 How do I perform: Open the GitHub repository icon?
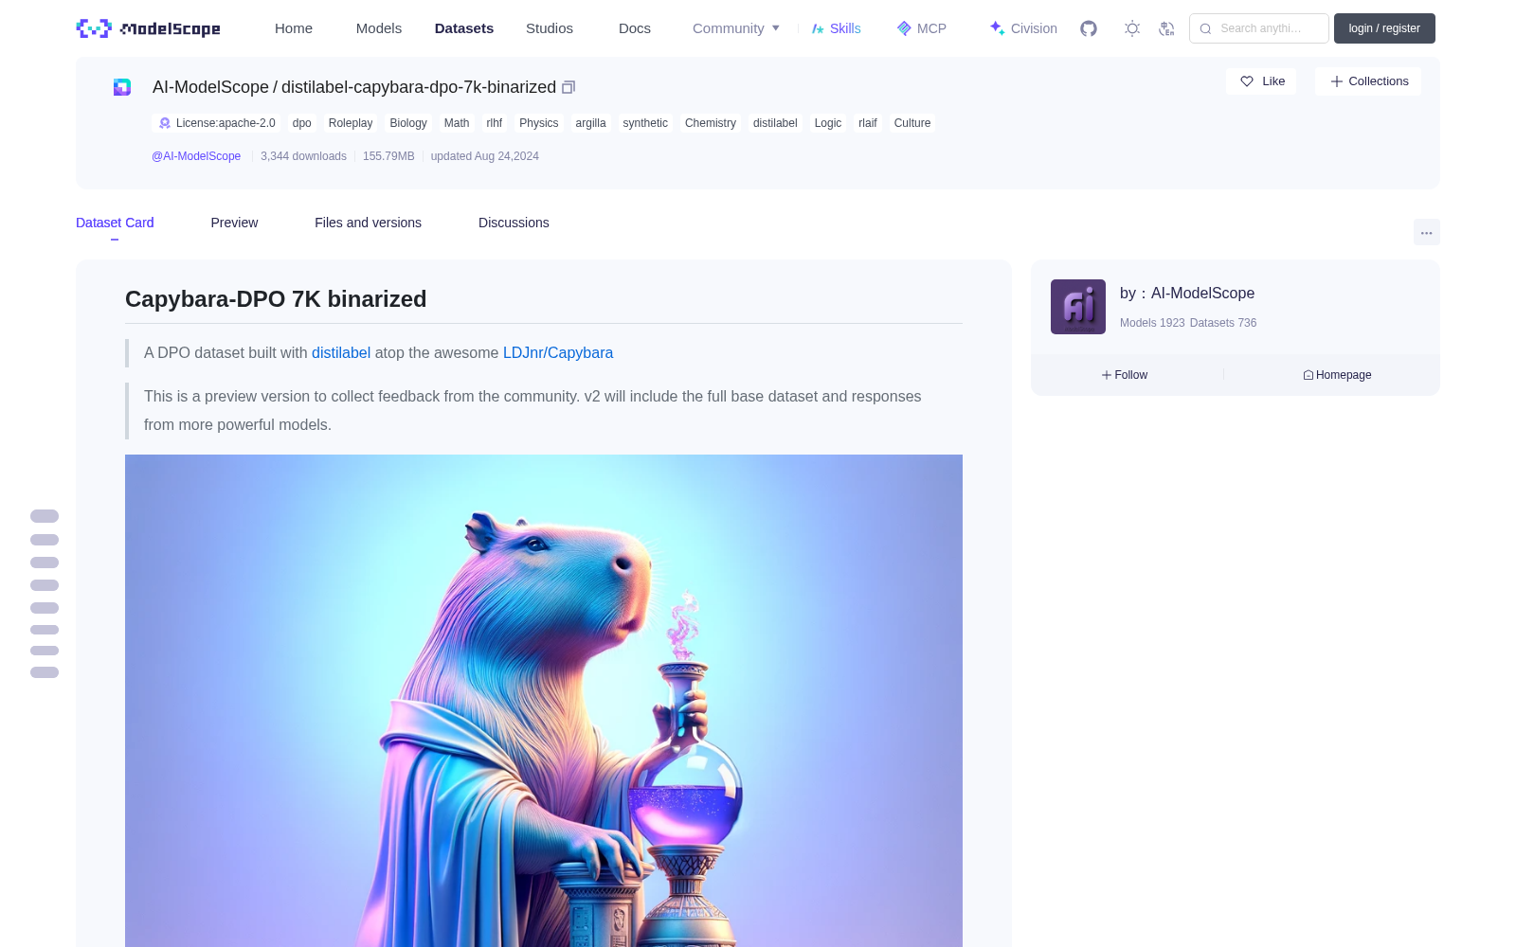[x=1089, y=28]
